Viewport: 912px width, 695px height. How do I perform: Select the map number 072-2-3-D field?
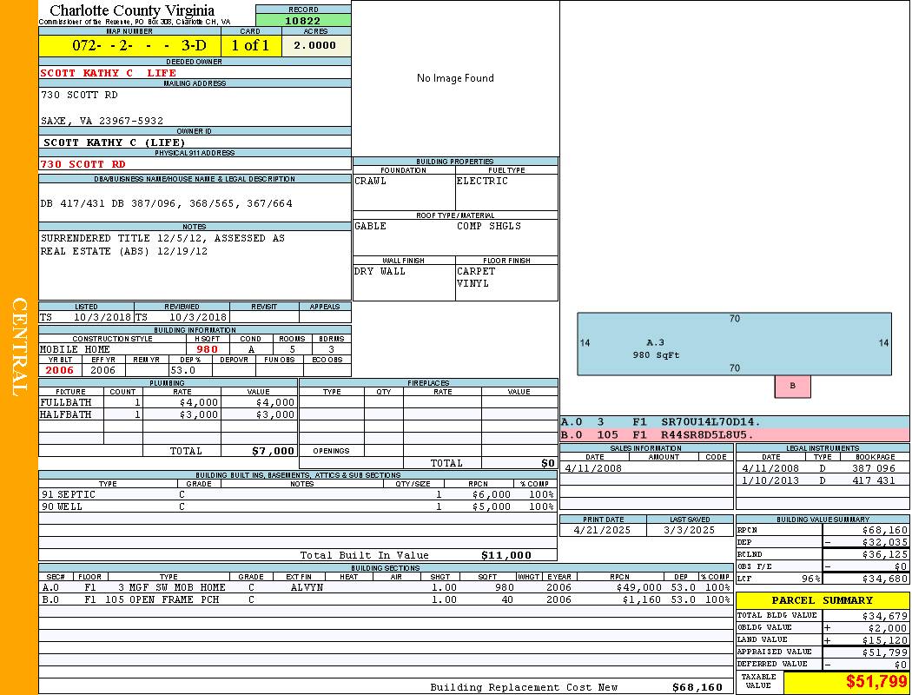pyautogui.click(x=129, y=46)
